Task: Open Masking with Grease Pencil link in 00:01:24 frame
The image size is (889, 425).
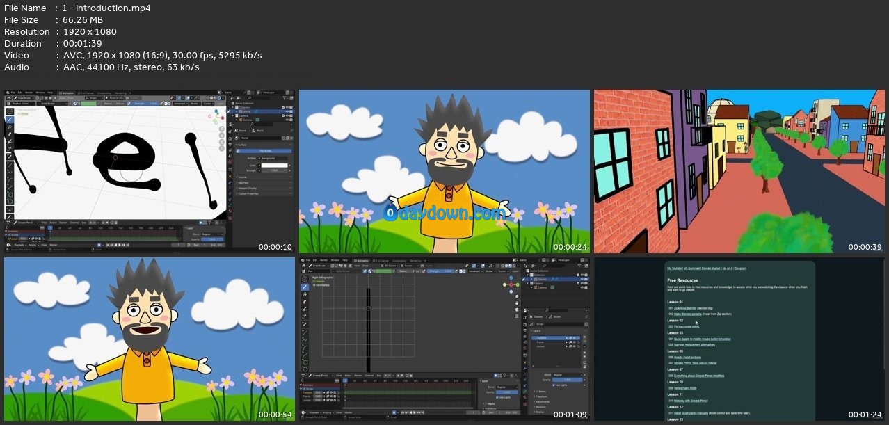Action: [691, 401]
